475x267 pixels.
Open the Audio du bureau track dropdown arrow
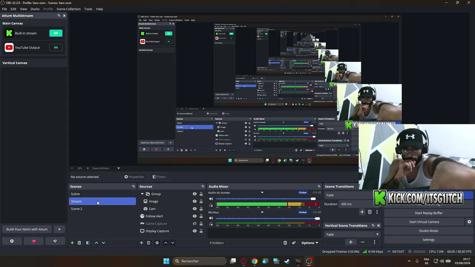262,192
